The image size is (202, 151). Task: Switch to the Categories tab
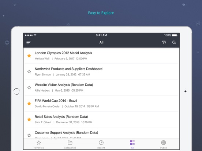click(x=70, y=144)
